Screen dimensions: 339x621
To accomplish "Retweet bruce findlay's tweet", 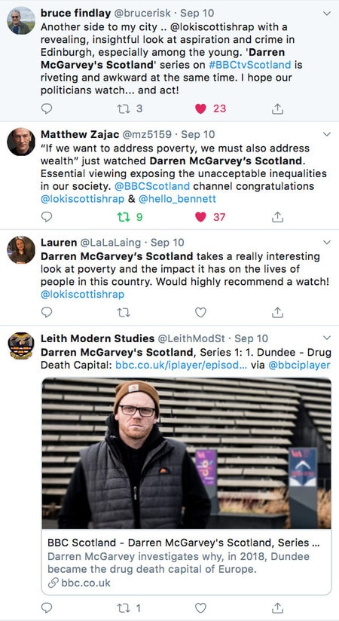I will tap(124, 109).
